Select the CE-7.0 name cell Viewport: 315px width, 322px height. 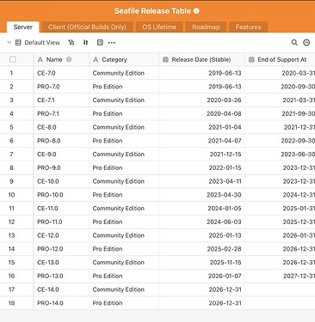click(61, 73)
